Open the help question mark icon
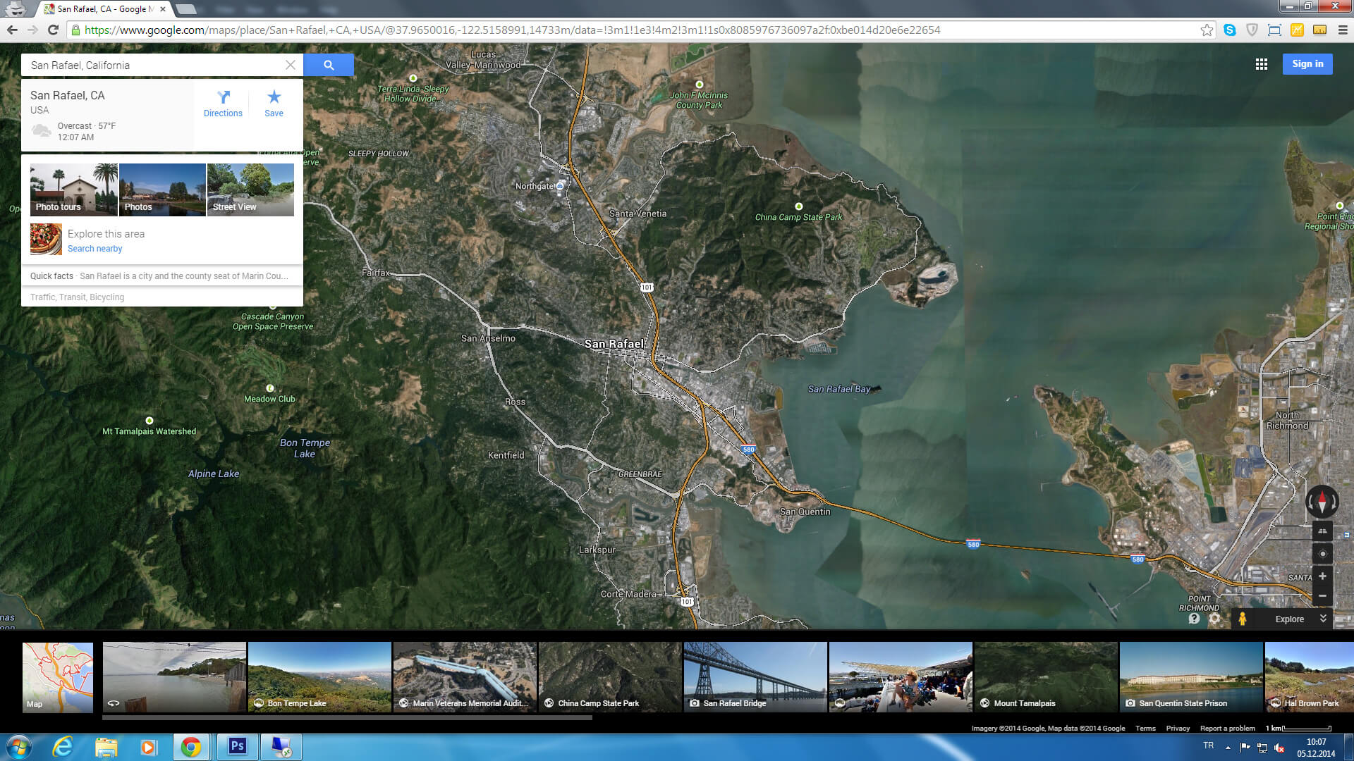The width and height of the screenshot is (1354, 761). pos(1194,619)
